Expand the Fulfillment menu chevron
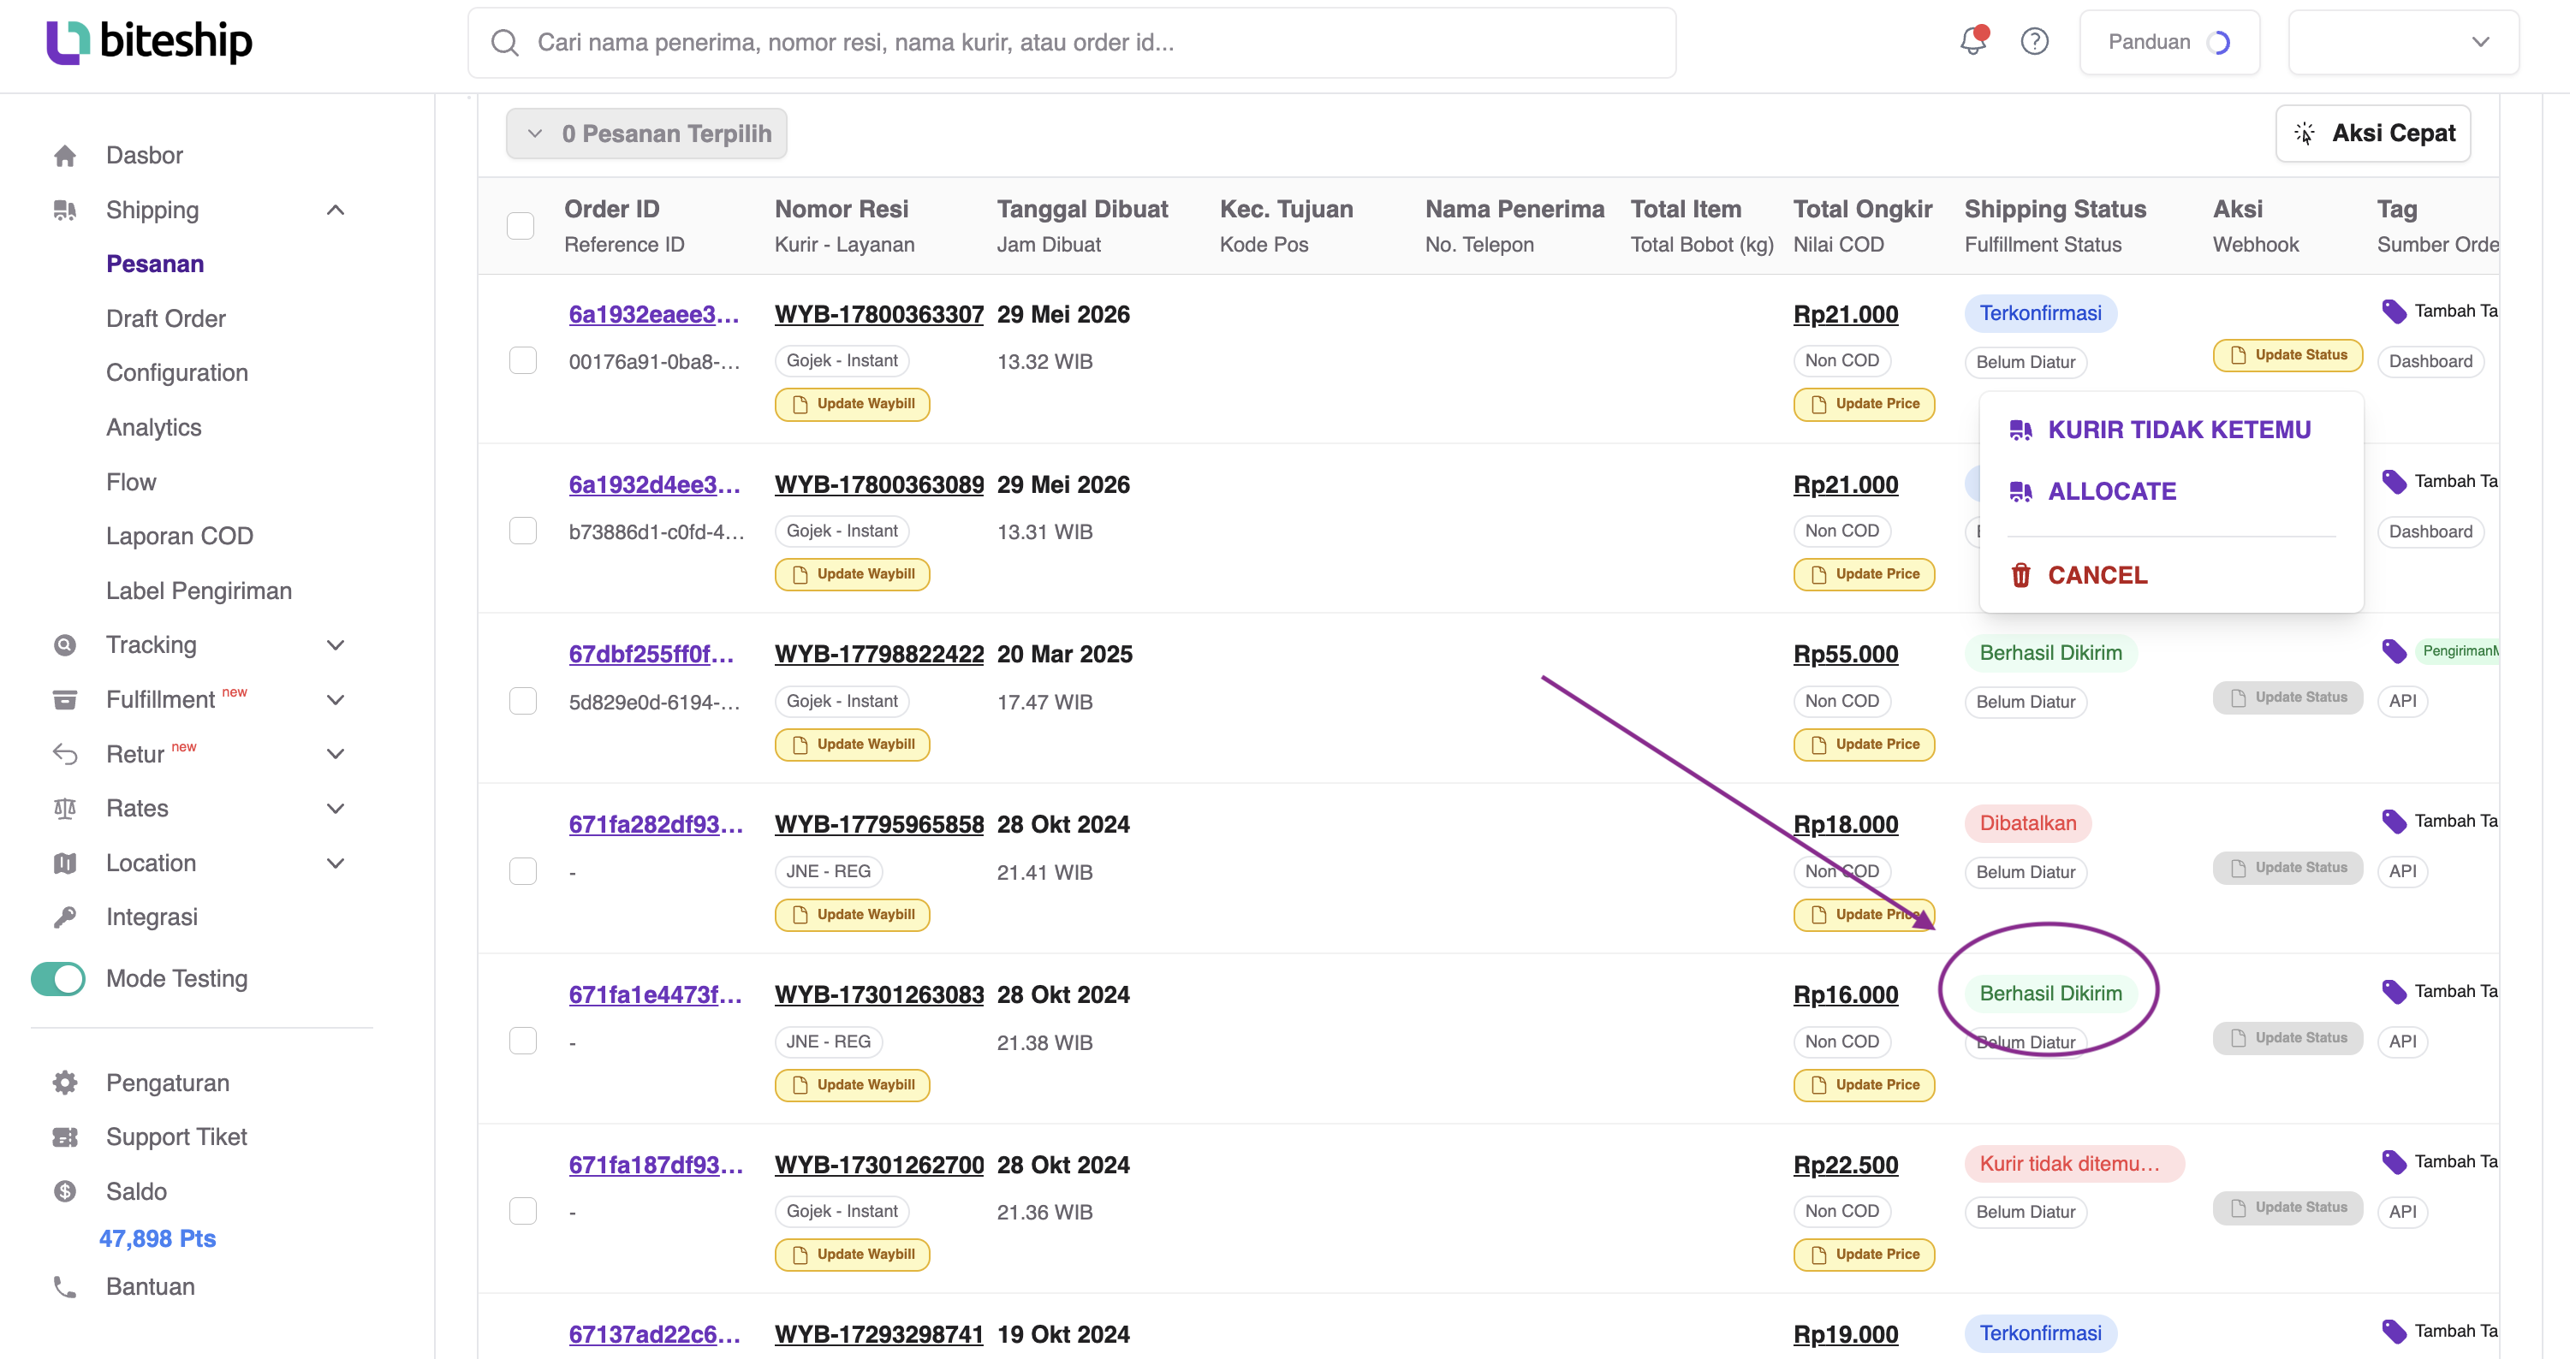2570x1359 pixels. coord(336,700)
